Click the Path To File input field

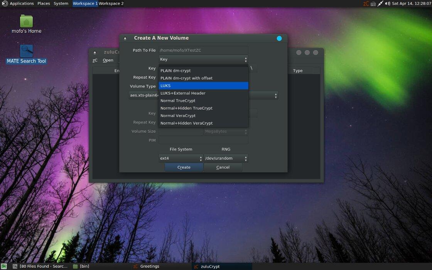pyautogui.click(x=203, y=50)
